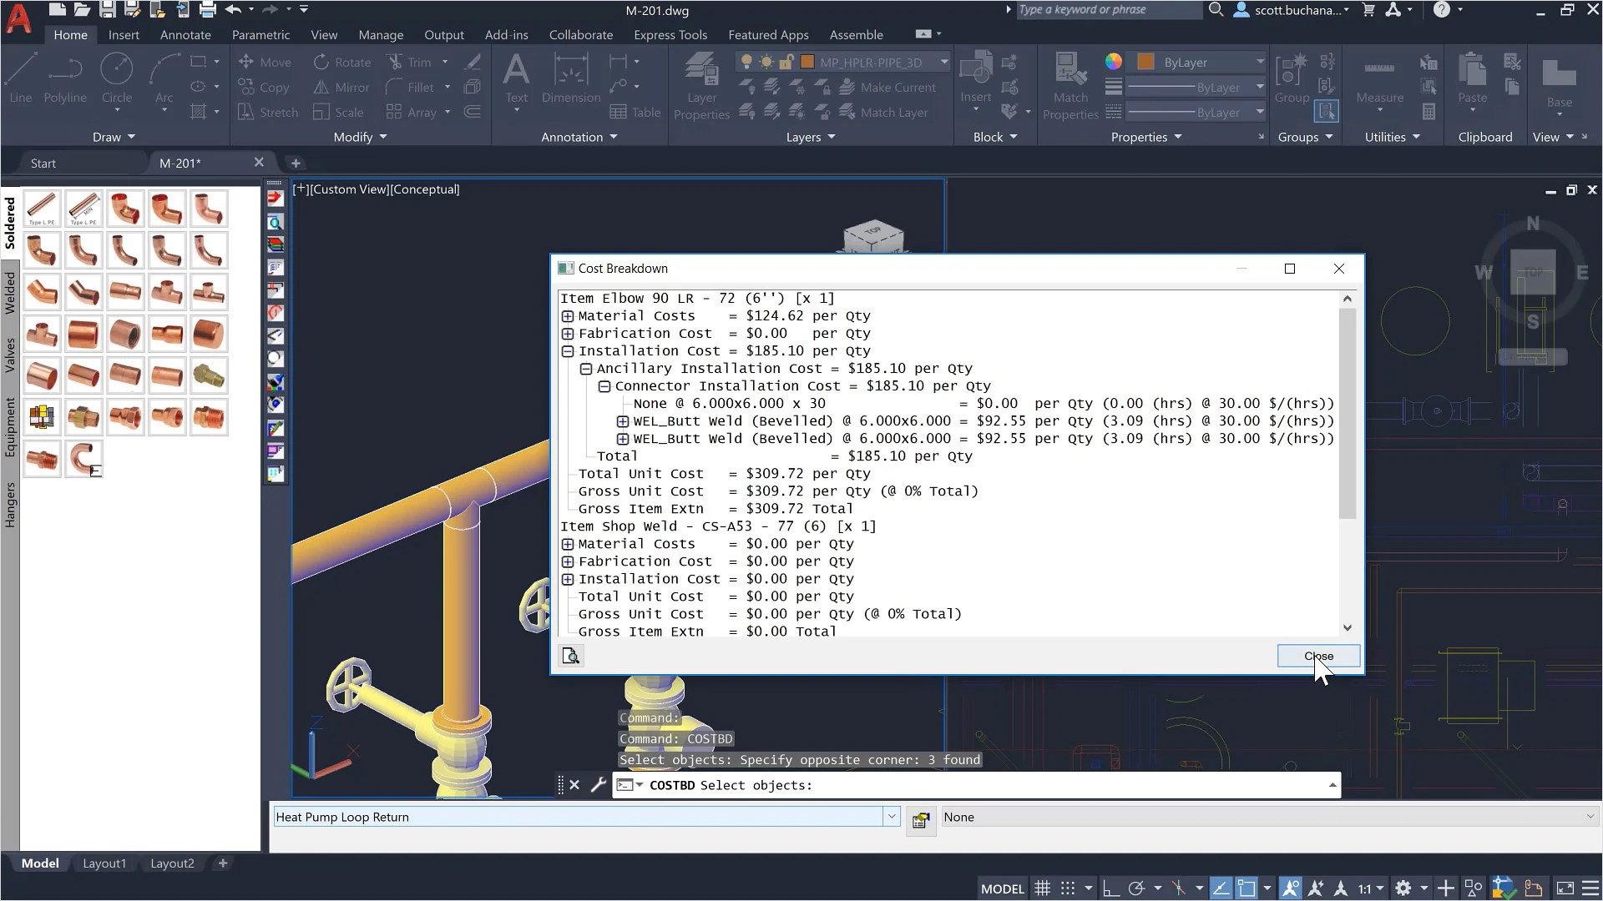The image size is (1603, 901).
Task: Toggle ortho mode in status bar
Action: coord(1110,888)
